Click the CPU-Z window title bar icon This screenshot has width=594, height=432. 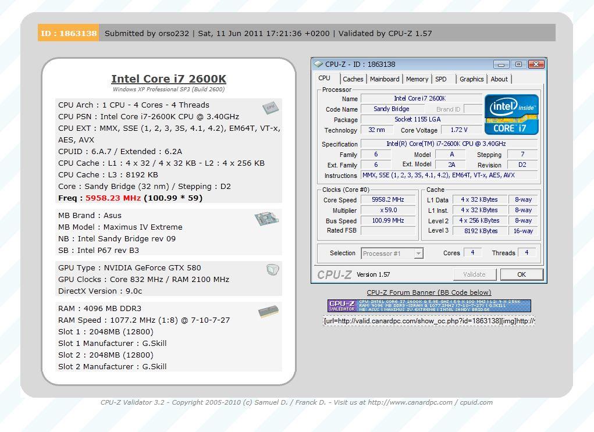click(318, 64)
